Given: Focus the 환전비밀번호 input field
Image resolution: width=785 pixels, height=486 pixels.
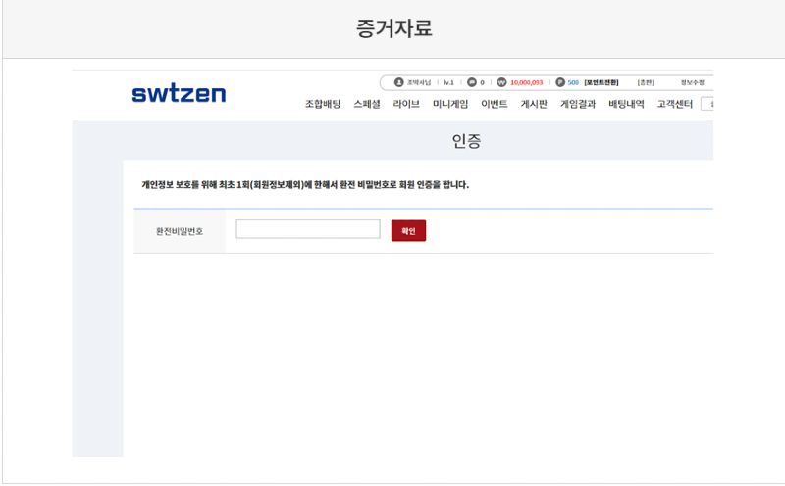Looking at the screenshot, I should point(308,229).
